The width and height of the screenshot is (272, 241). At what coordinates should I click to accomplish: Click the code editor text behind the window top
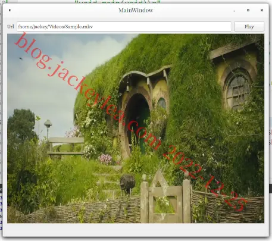pyautogui.click(x=117, y=2)
